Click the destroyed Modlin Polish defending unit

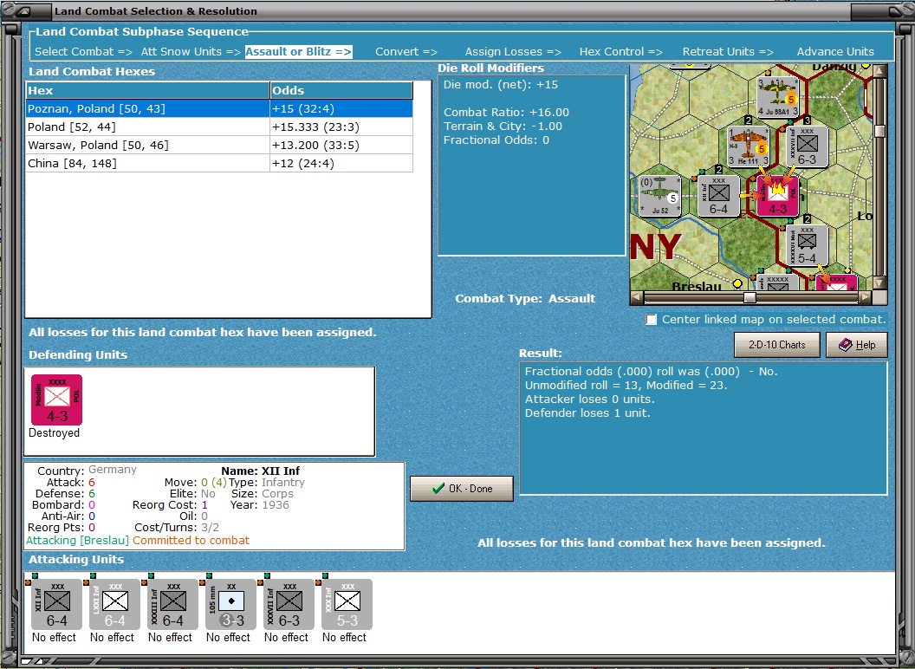(x=56, y=399)
